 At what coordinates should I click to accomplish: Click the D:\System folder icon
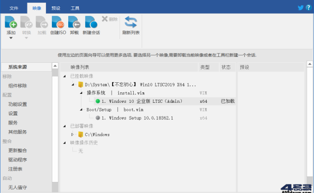(80, 84)
